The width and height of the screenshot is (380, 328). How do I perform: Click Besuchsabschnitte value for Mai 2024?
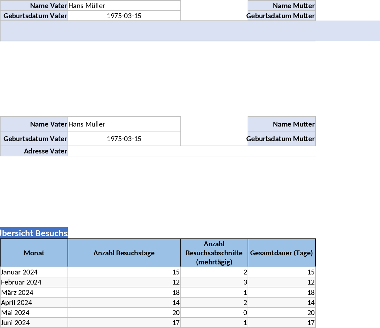pyautogui.click(x=214, y=312)
